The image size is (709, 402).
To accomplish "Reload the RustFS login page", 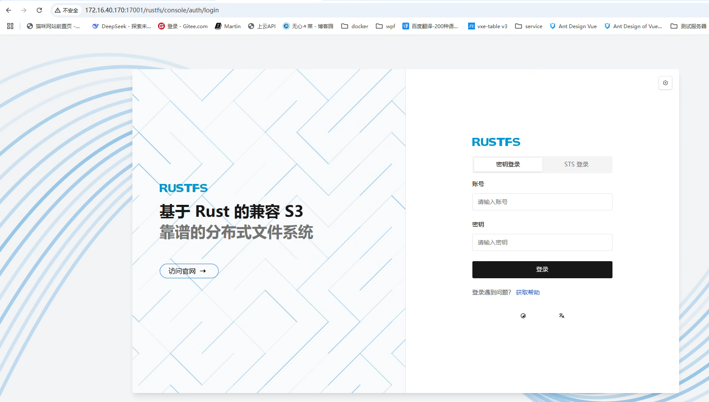I will (x=39, y=10).
